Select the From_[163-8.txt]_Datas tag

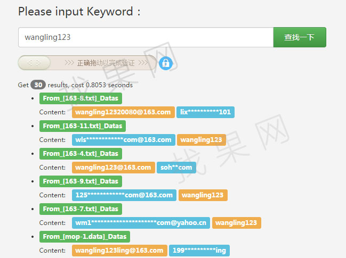click(x=81, y=98)
